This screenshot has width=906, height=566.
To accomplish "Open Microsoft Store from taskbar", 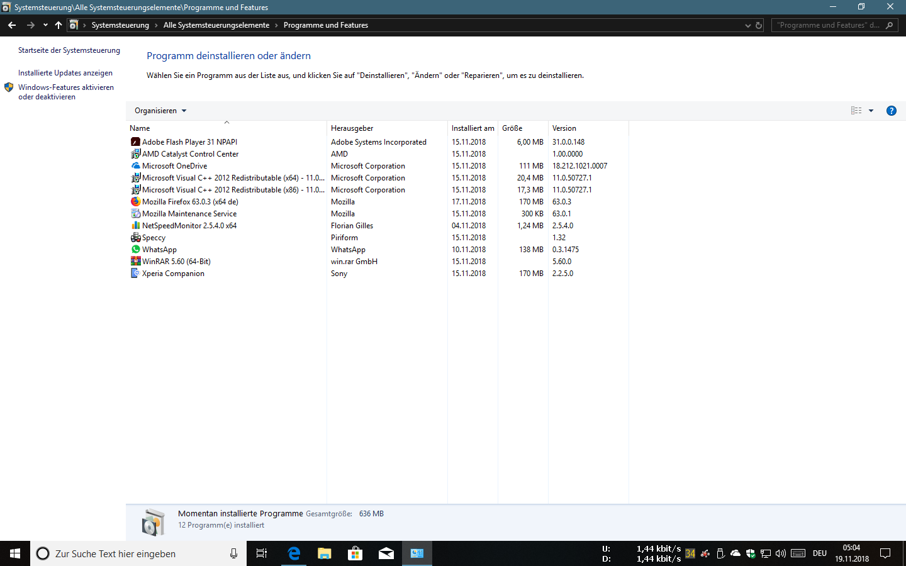I will (355, 553).
